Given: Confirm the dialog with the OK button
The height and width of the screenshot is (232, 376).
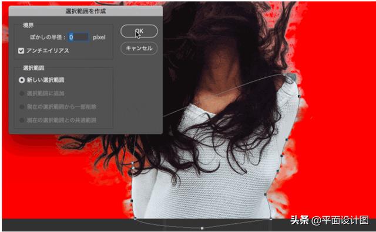Looking at the screenshot, I should click(x=139, y=31).
